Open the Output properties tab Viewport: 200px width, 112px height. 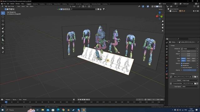coord(167,49)
